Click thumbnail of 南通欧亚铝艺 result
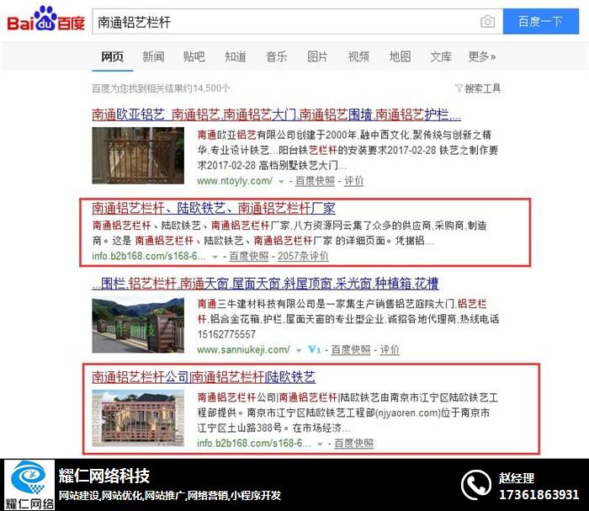This screenshot has width=589, height=511. point(138,155)
